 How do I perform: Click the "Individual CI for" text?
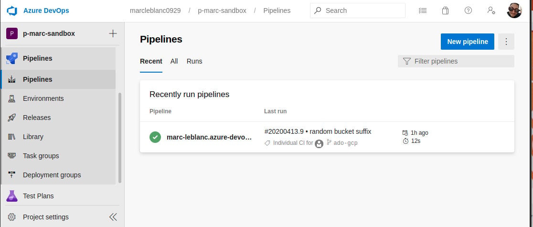[x=293, y=143]
